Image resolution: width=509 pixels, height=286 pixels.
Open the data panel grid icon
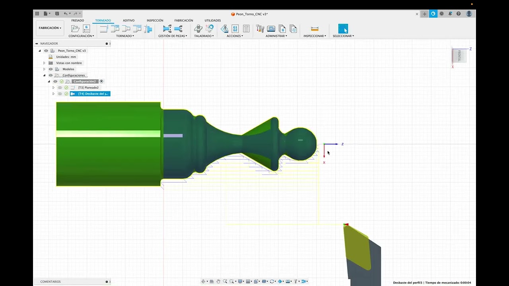pyautogui.click(x=37, y=14)
